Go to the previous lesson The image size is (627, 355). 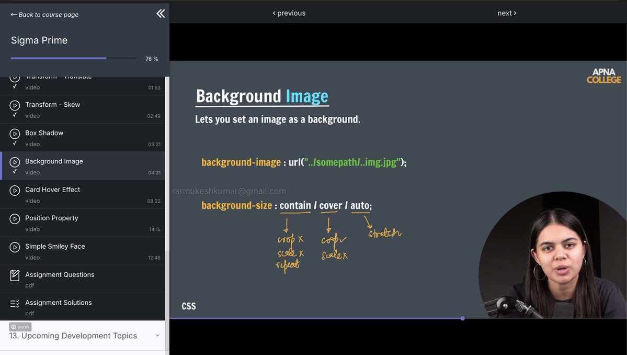pyautogui.click(x=288, y=13)
